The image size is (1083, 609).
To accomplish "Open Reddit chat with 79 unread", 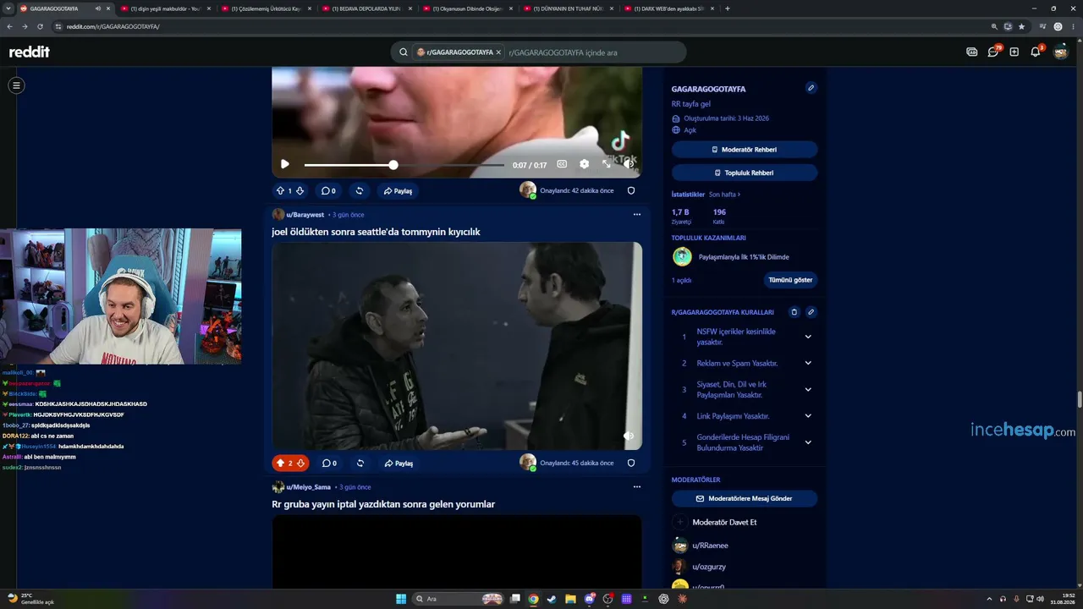I will (x=993, y=52).
